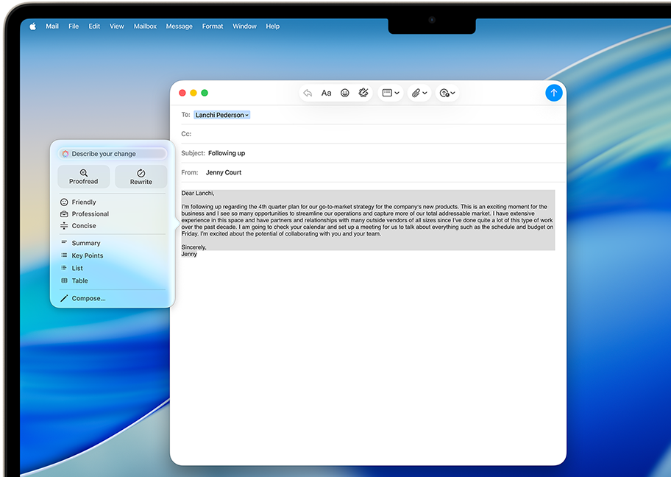Open the Edit menu
The image size is (671, 477).
click(x=94, y=26)
